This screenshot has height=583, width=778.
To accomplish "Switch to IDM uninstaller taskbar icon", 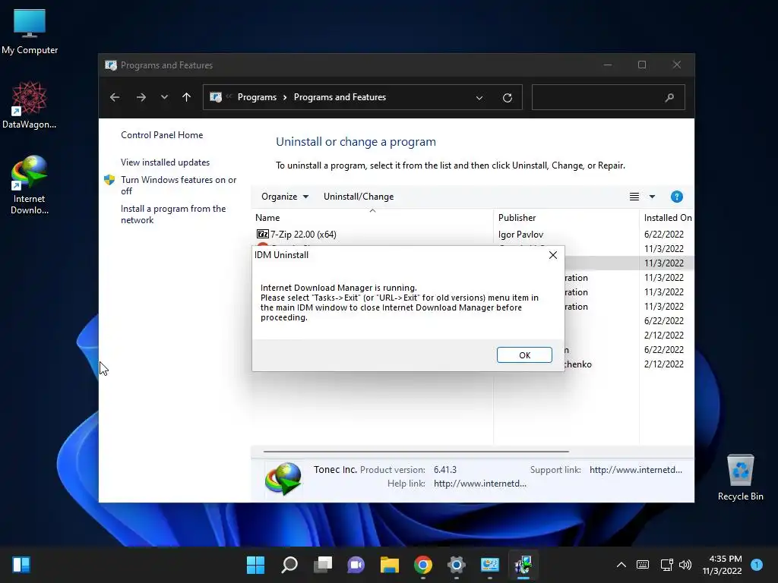I will point(523,565).
